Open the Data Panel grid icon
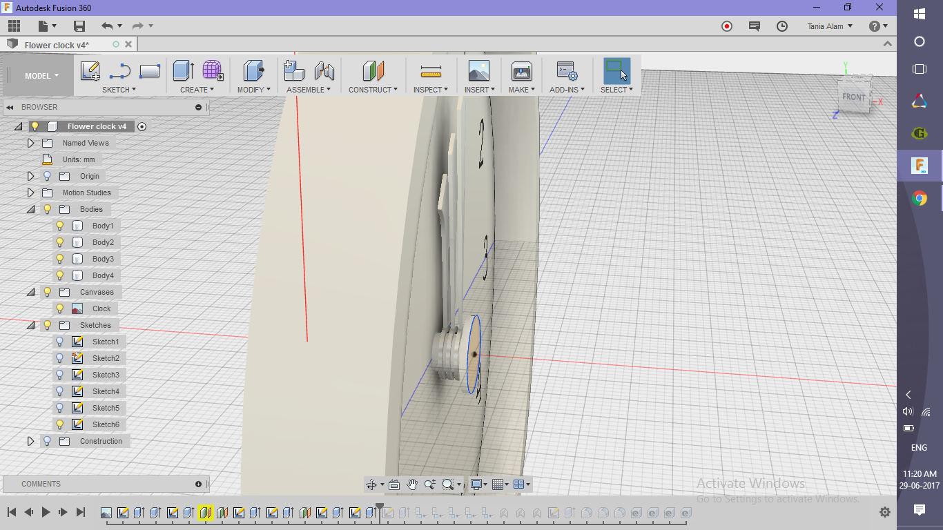The image size is (943, 530). tap(14, 26)
